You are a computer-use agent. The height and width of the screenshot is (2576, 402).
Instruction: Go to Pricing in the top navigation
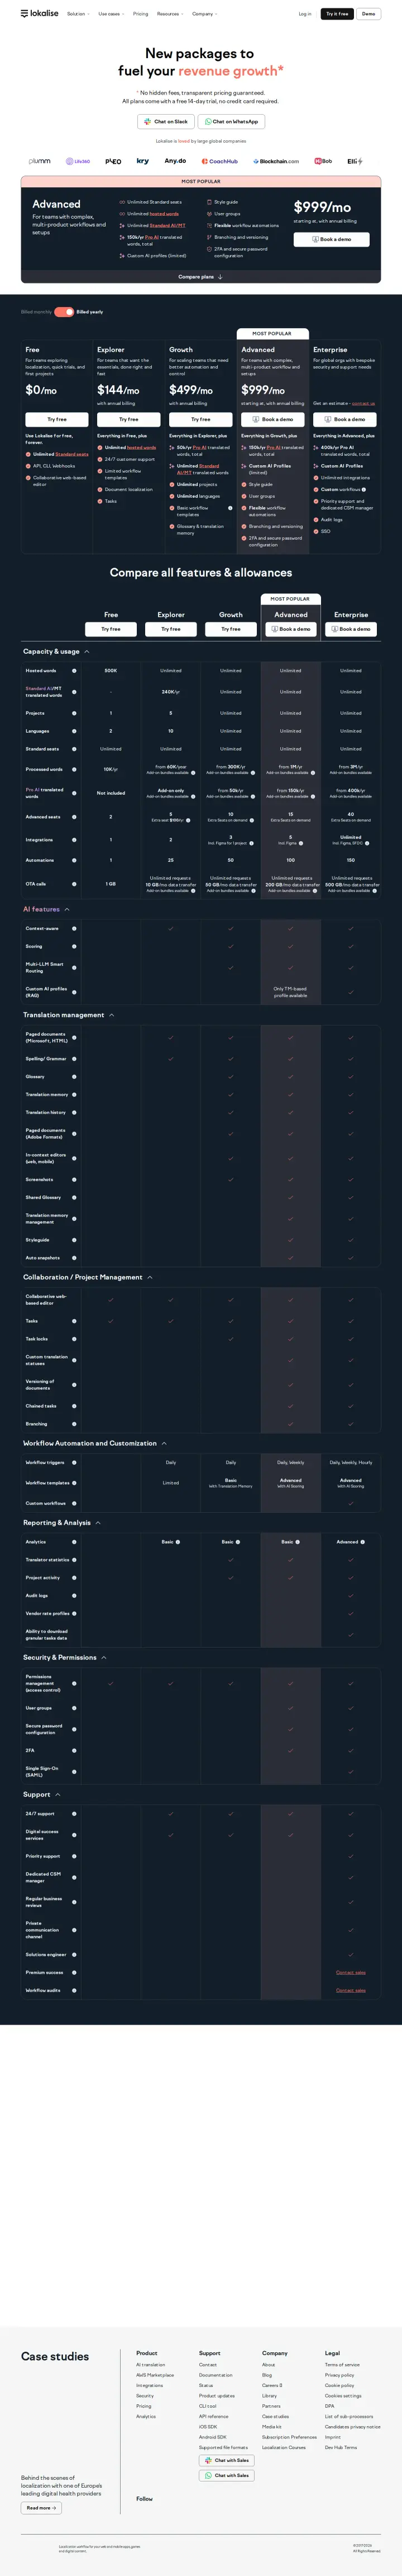click(x=141, y=14)
